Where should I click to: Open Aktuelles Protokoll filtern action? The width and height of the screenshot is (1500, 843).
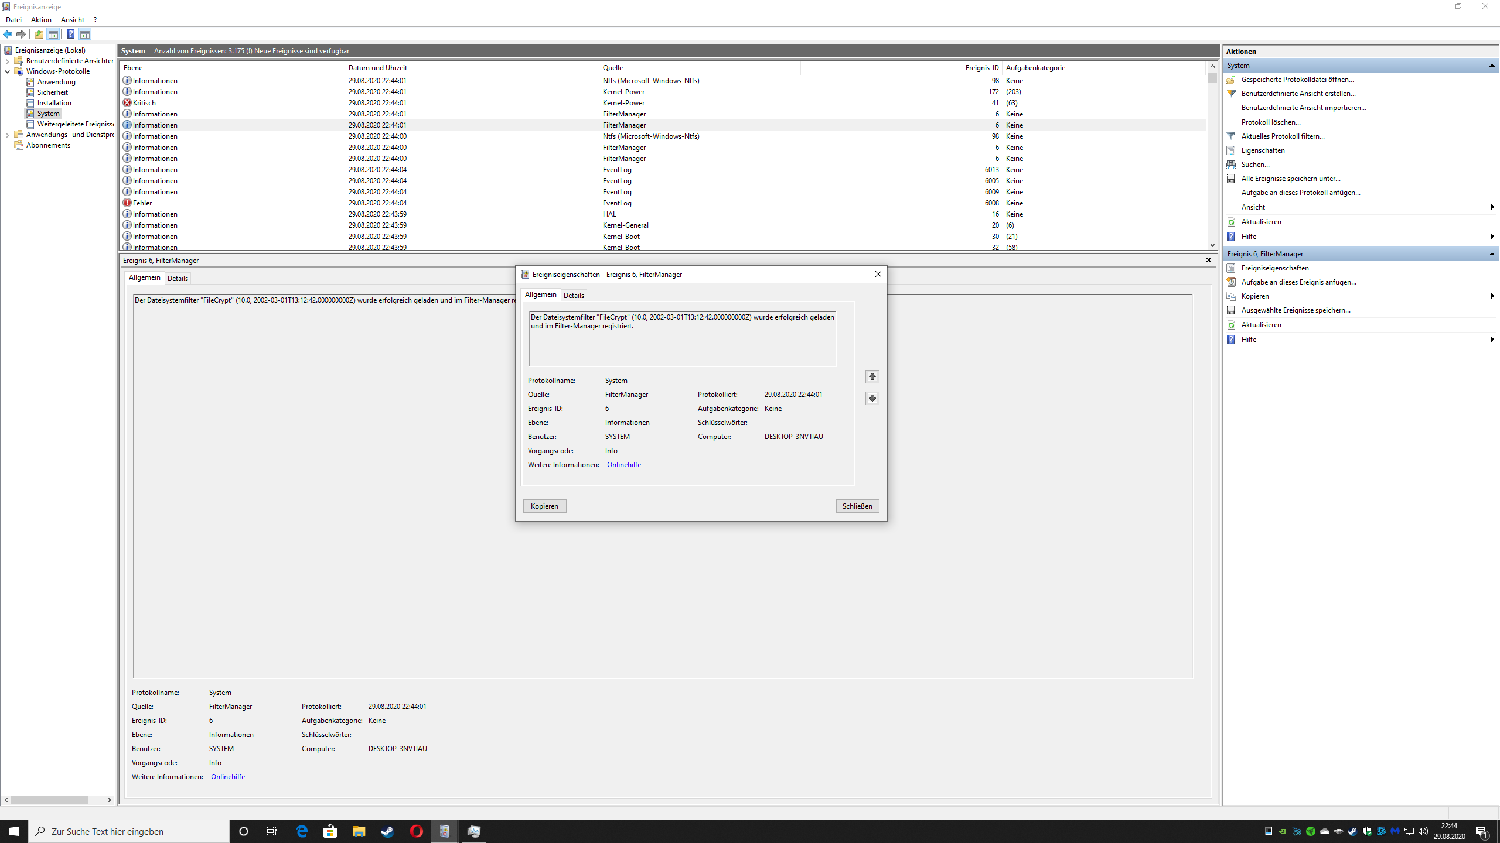(x=1283, y=136)
